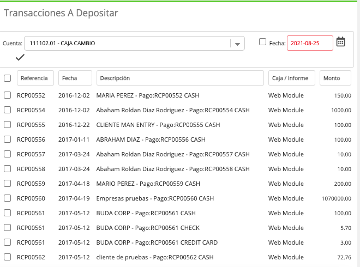Click amount 200.00
The image size is (360, 267).
(343, 184)
